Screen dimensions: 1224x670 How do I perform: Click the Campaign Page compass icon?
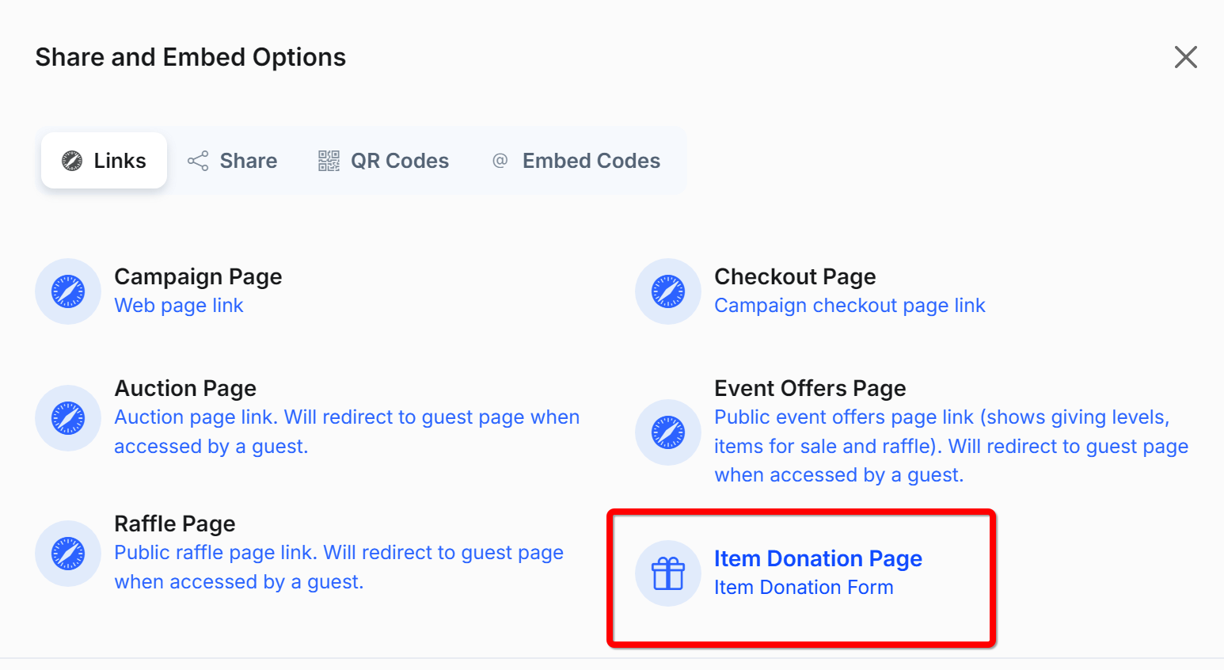click(x=68, y=291)
